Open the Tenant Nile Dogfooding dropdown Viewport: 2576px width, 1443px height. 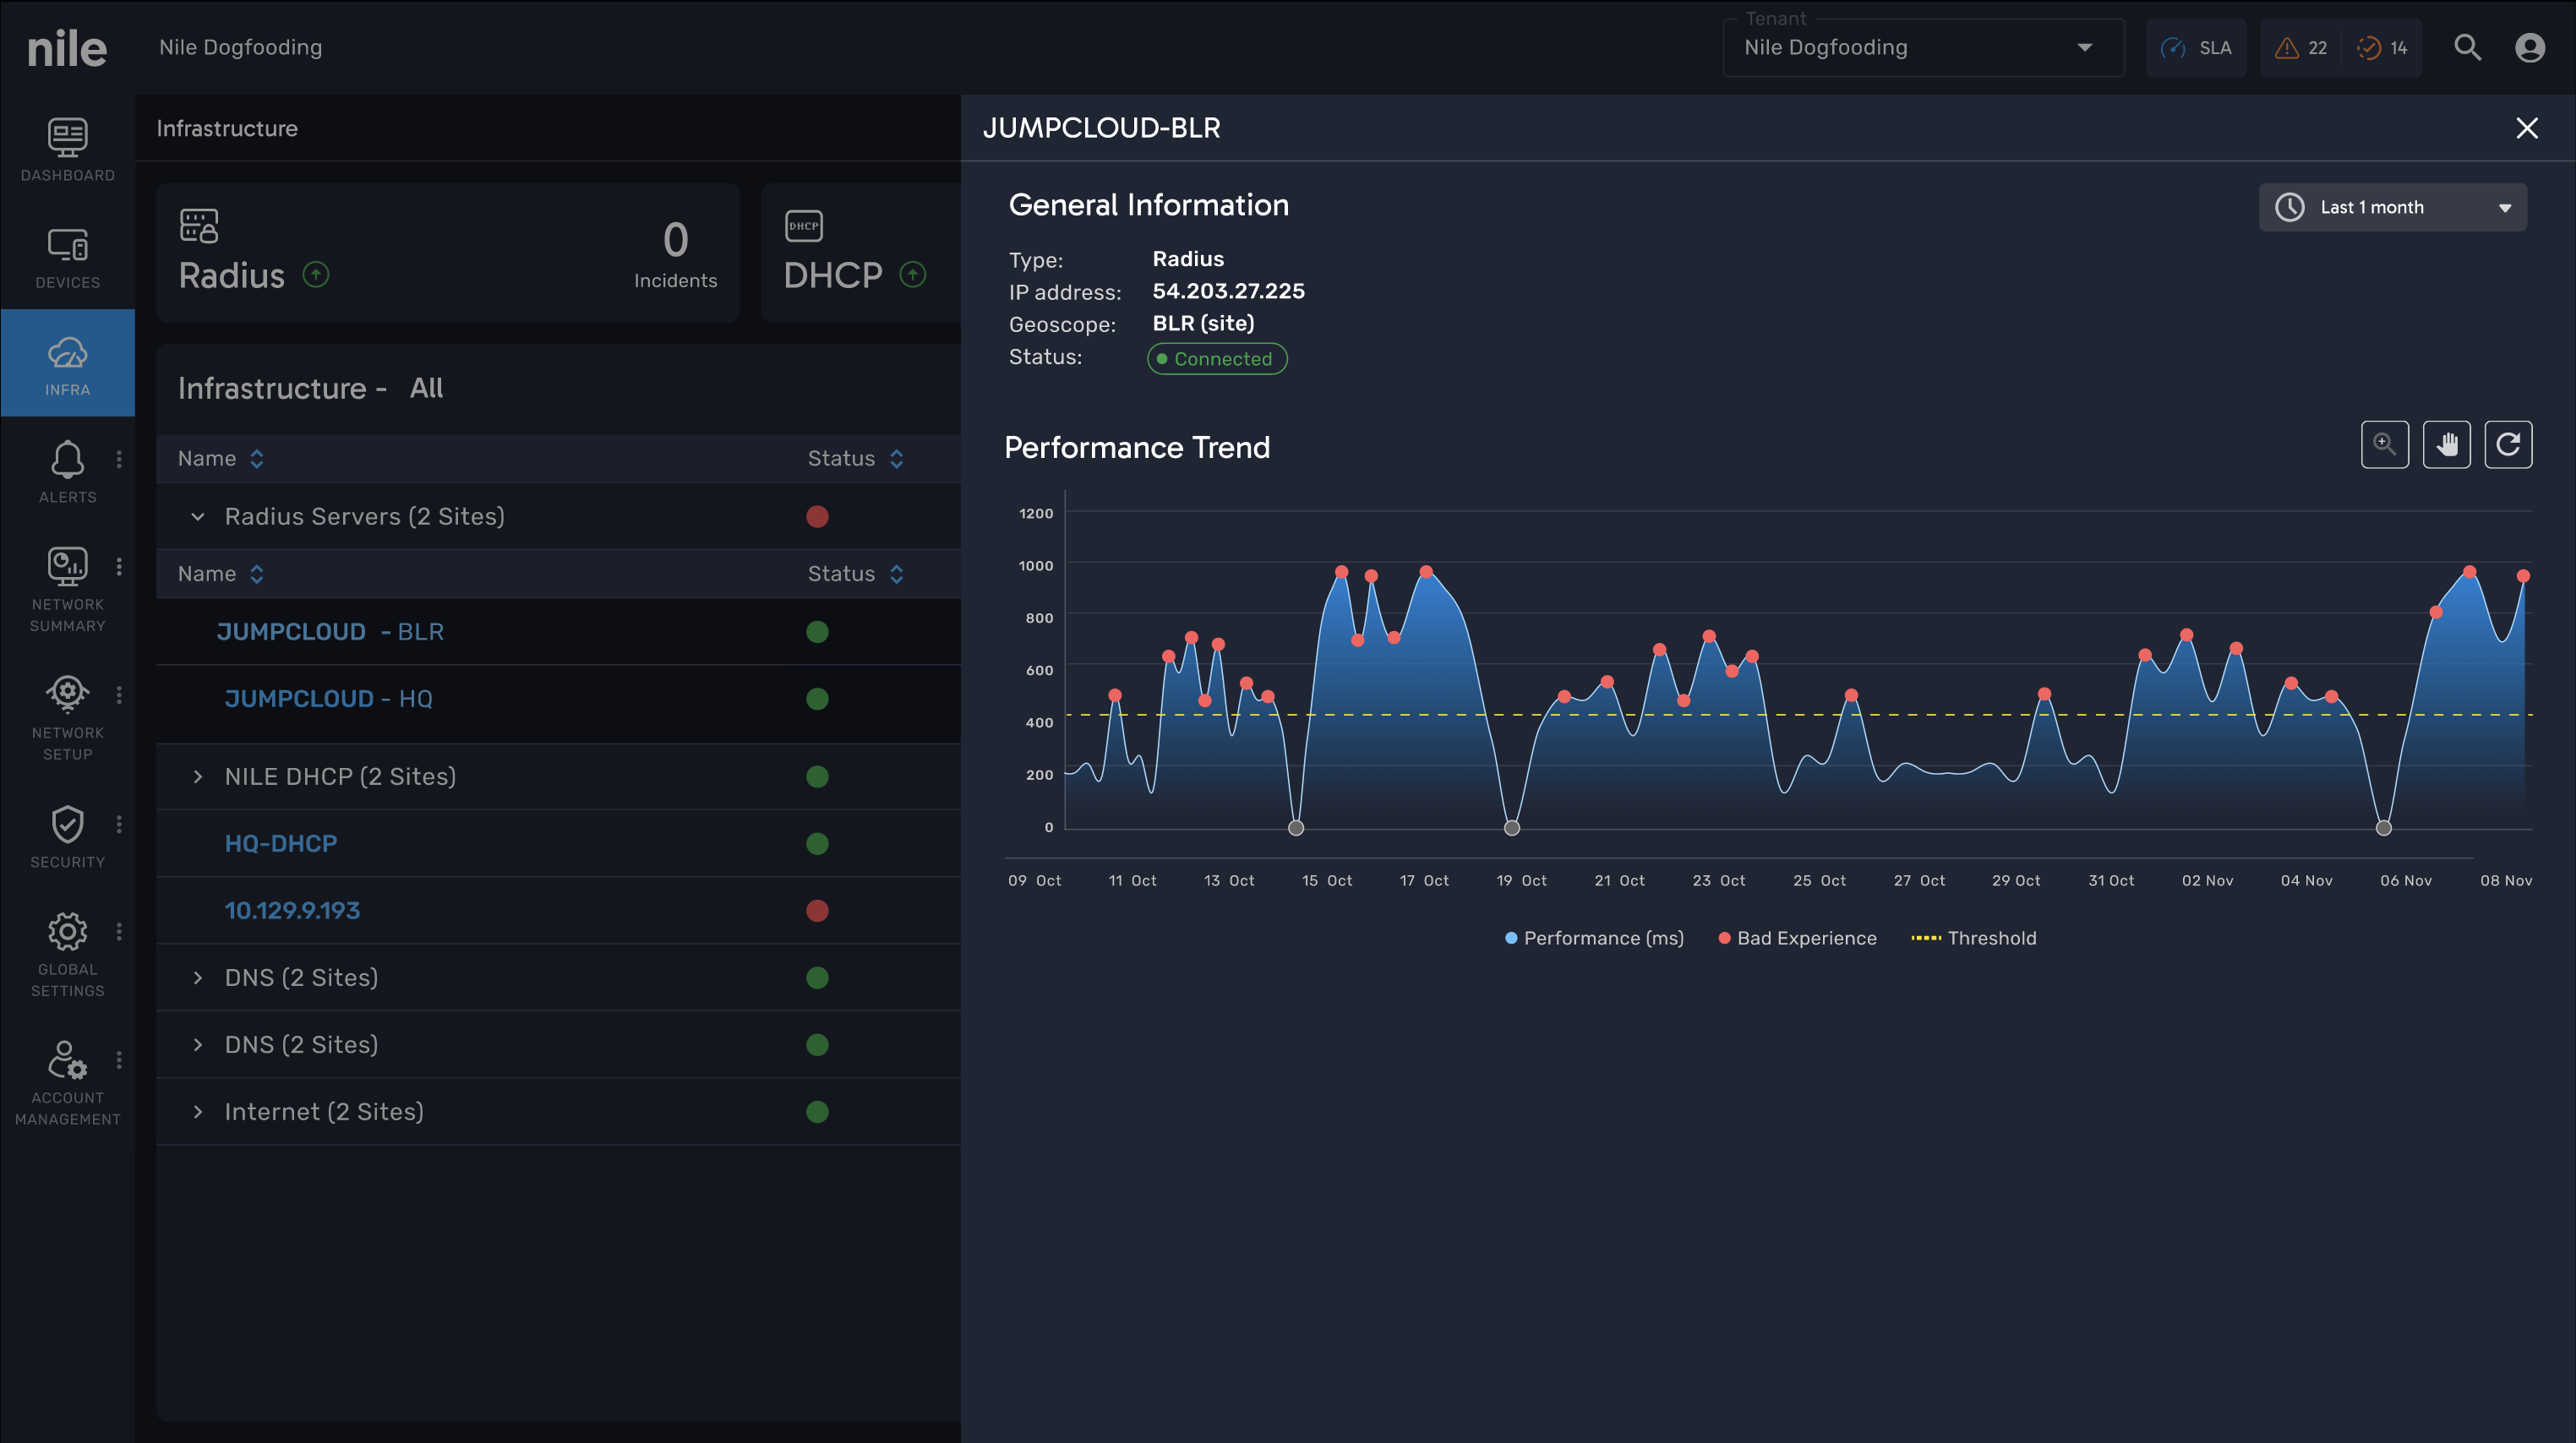(x=1922, y=47)
